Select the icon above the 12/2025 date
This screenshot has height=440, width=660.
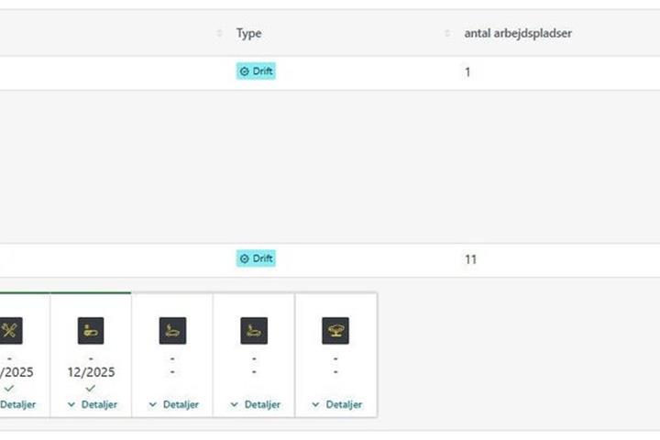click(91, 331)
